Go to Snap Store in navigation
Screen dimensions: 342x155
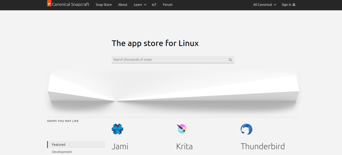coord(104,5)
